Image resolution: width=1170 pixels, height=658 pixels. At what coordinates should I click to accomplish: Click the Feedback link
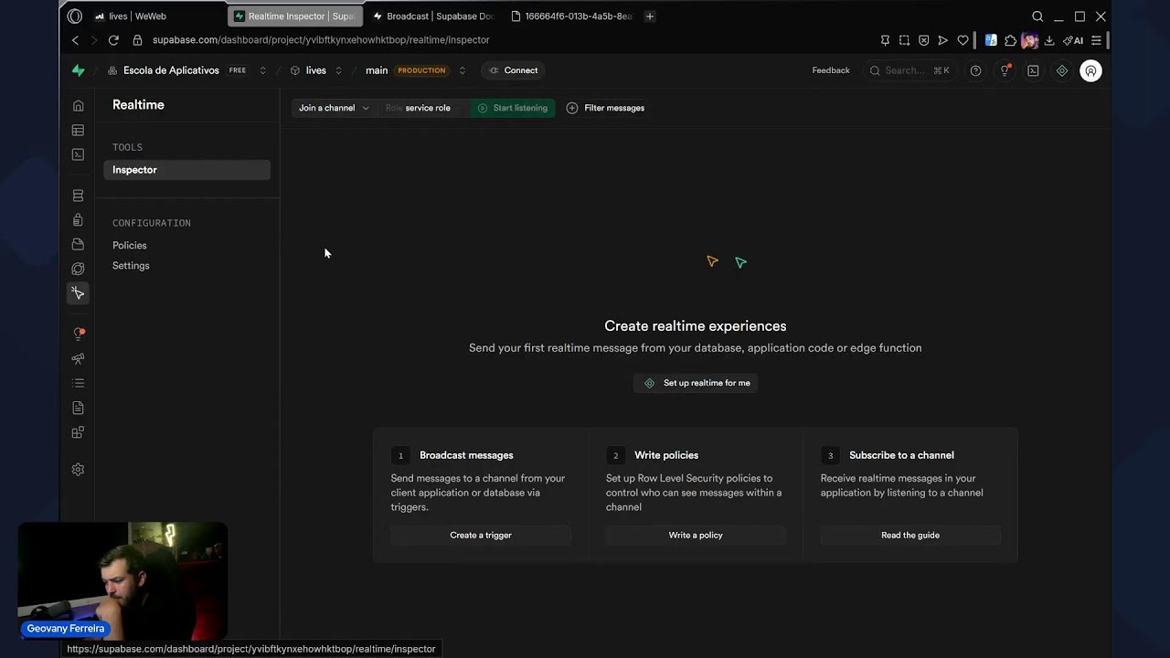pos(831,70)
